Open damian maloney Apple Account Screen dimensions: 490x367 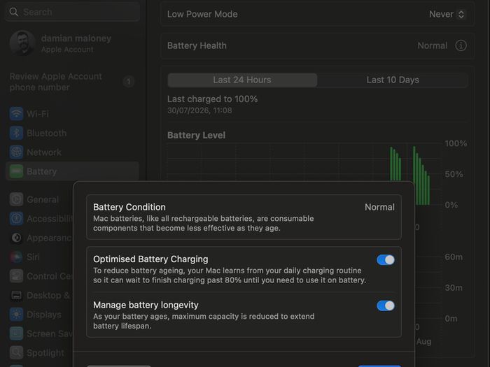tap(72, 43)
